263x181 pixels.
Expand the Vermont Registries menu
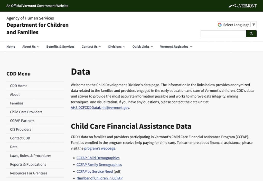pyautogui.click(x=176, y=47)
